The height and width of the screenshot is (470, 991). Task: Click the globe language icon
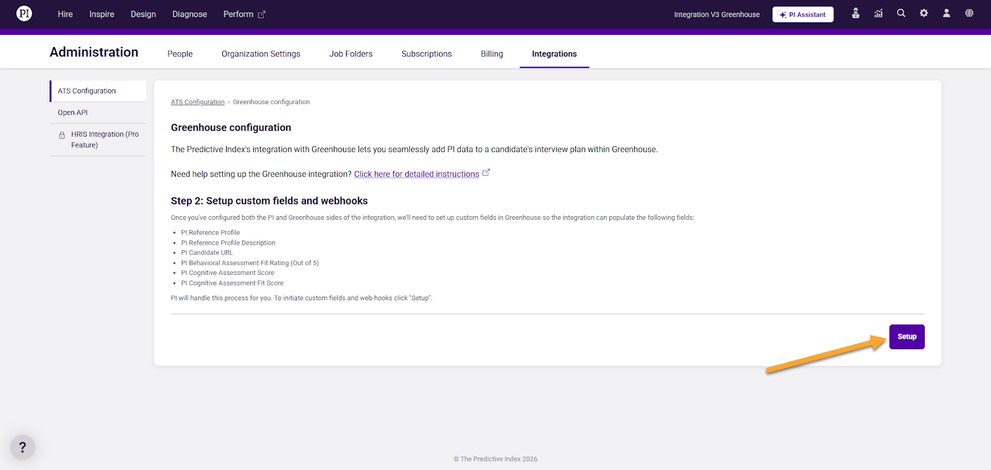click(969, 14)
